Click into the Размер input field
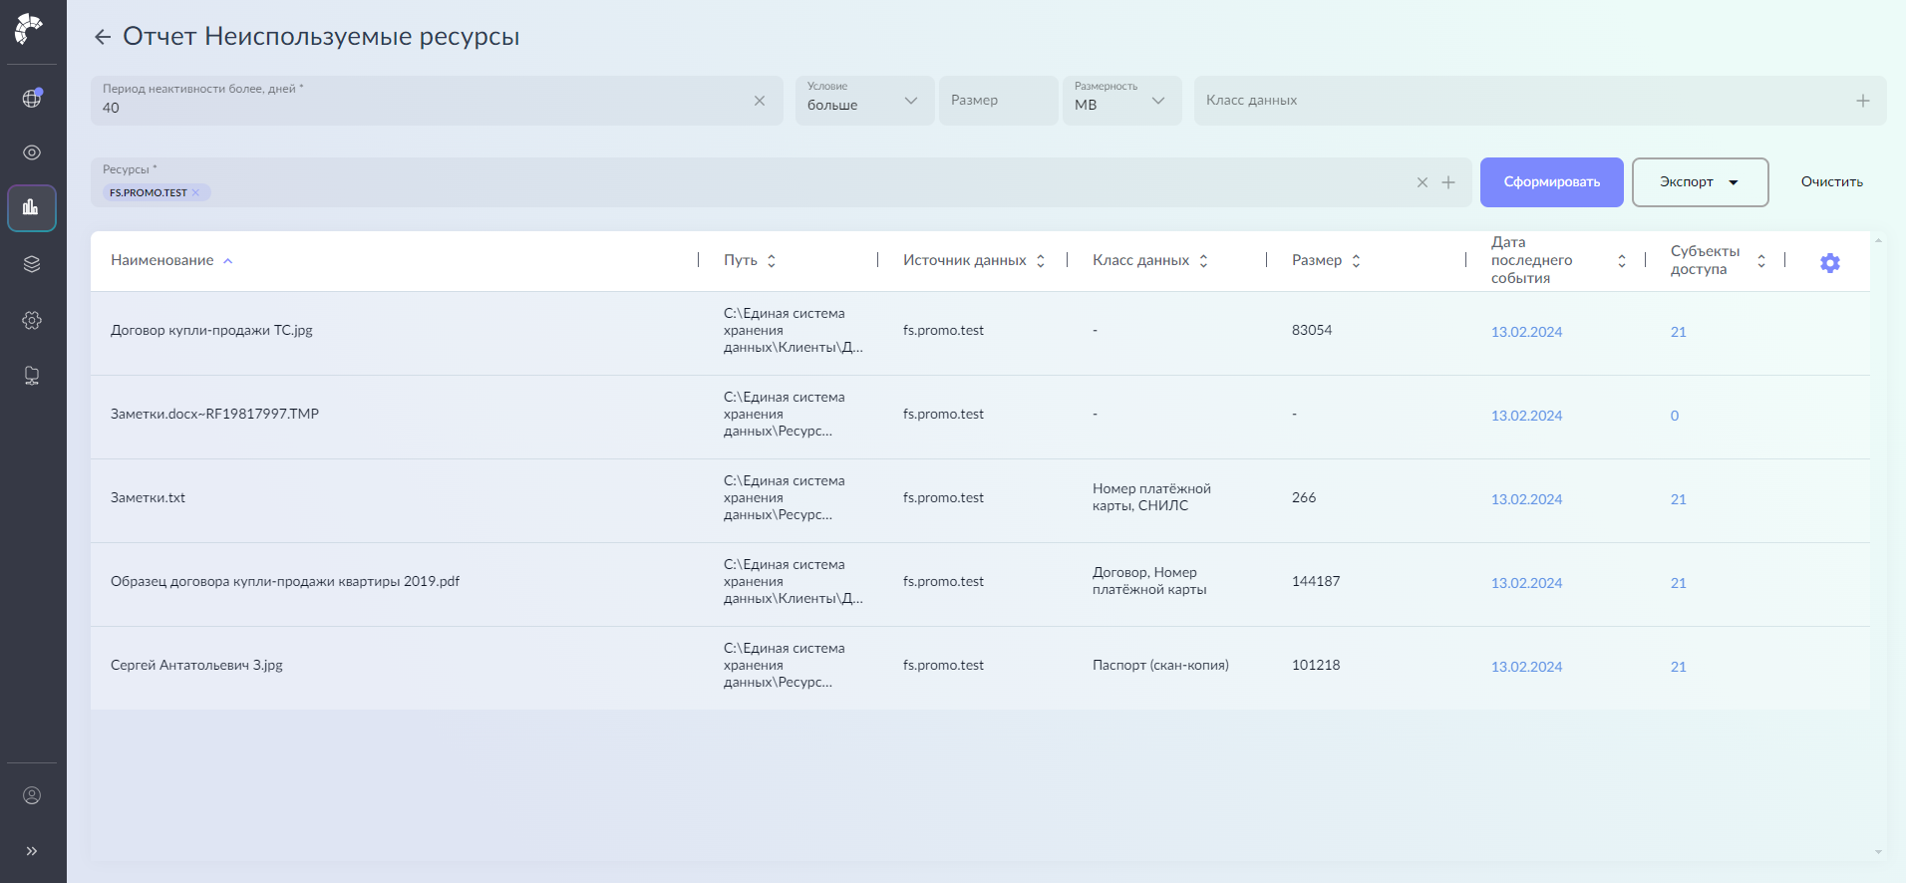This screenshot has width=1906, height=883. pos(997,101)
